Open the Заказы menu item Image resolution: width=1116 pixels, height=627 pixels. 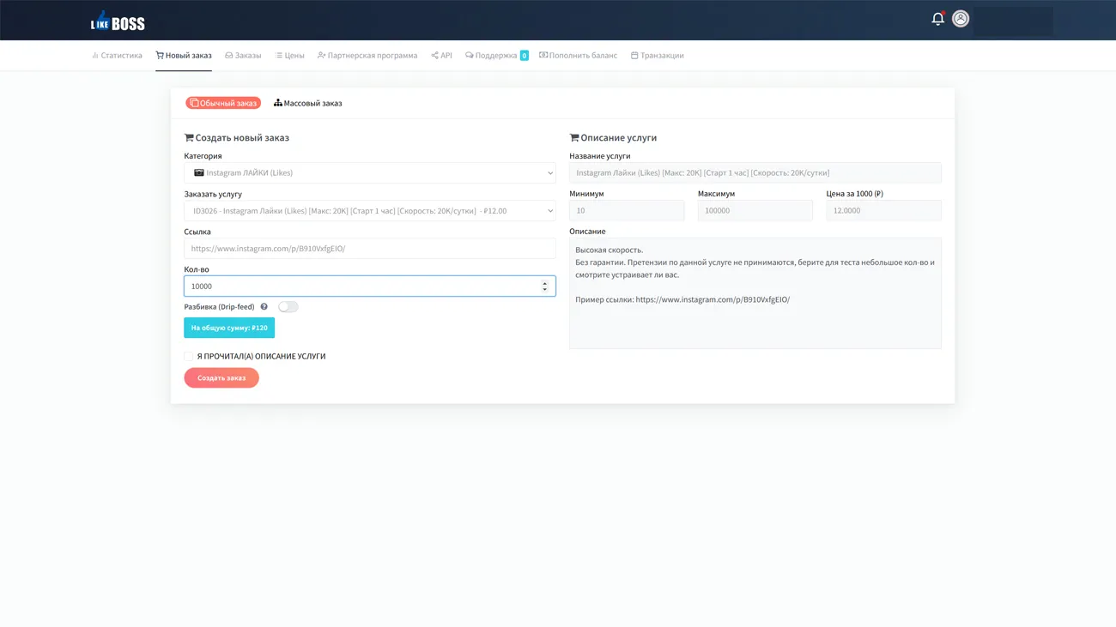[243, 56]
